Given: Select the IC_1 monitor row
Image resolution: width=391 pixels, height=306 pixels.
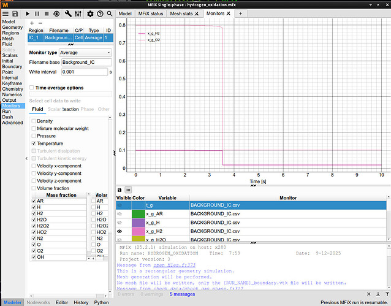Looking at the screenshot, I should tap(70, 37).
